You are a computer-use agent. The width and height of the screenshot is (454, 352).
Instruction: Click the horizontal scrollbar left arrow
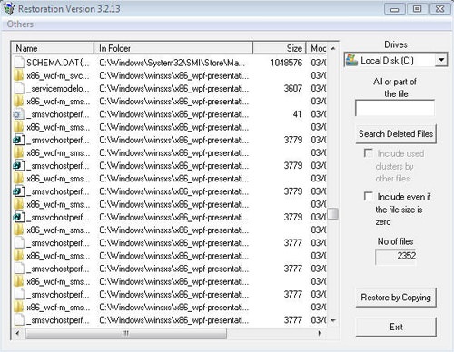coord(18,333)
